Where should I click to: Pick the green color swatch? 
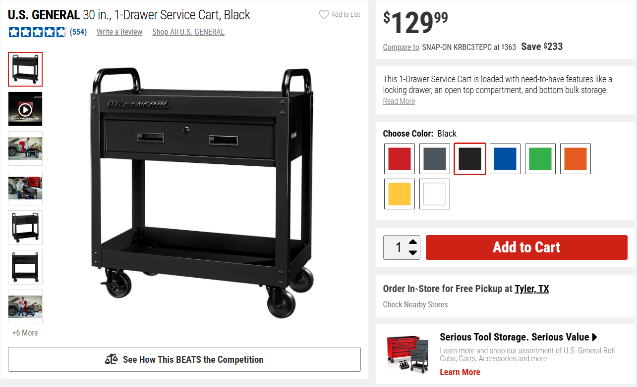point(540,159)
